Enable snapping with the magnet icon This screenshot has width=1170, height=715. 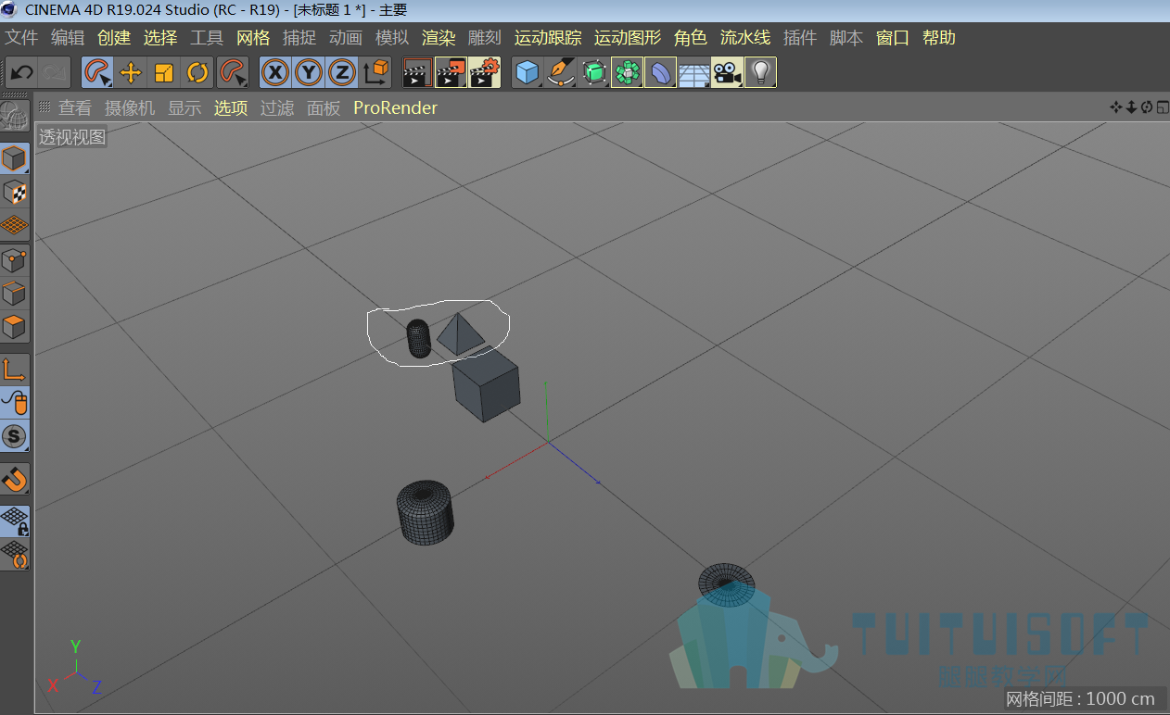tap(15, 478)
